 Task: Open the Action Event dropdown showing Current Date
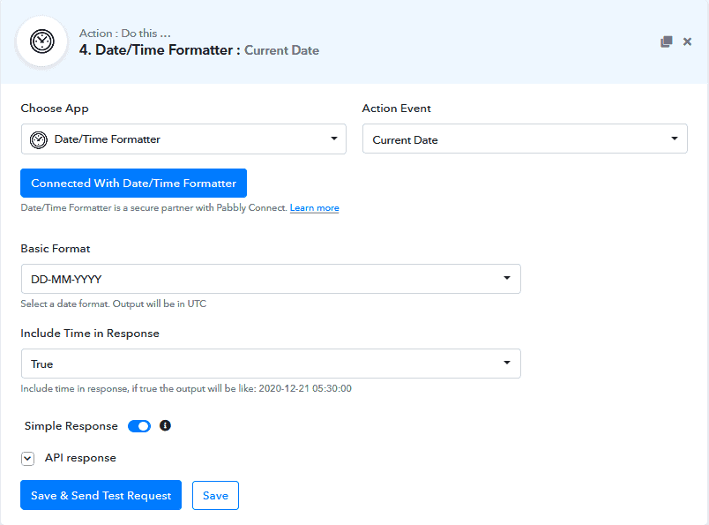click(x=525, y=139)
